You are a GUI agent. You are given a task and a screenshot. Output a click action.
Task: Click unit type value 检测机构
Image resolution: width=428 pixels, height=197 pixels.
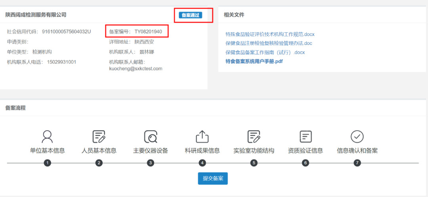[x=42, y=52]
